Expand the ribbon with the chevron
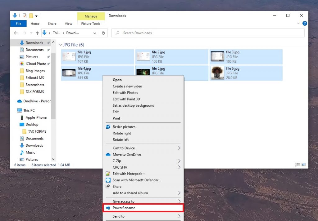 (298, 24)
